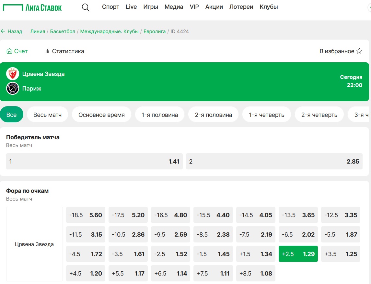
Task: Pick handicap -13.5 at 3.65
Action: click(298, 215)
